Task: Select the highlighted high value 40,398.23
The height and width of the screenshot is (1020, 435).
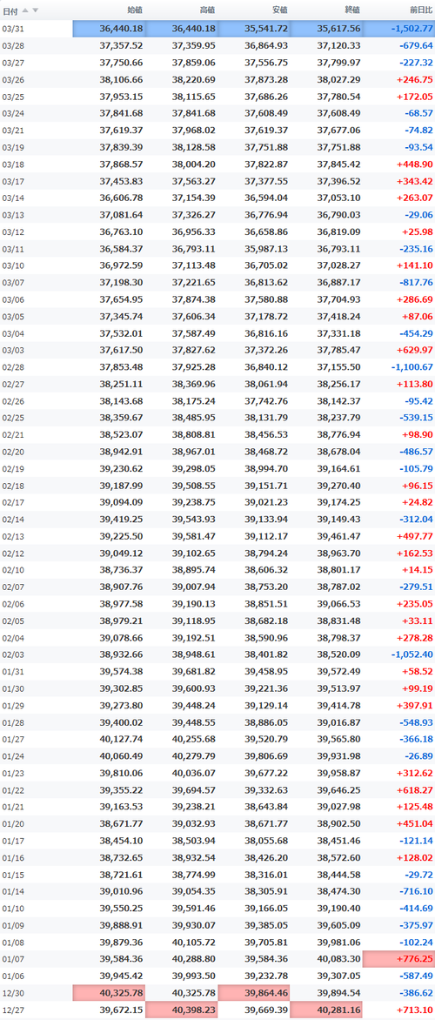Action: coord(182,1010)
